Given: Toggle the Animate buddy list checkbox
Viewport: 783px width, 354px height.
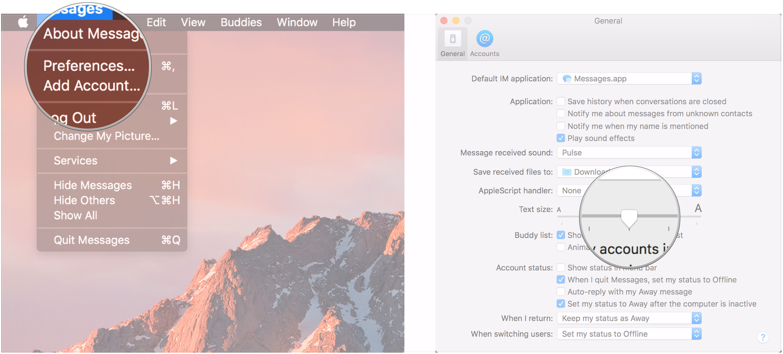Looking at the screenshot, I should point(561,247).
